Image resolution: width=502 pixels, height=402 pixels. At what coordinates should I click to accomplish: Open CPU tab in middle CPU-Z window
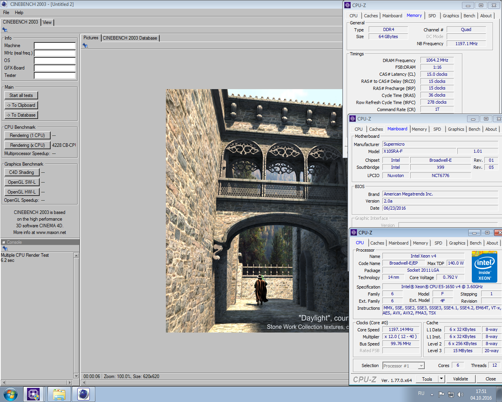tap(358, 129)
